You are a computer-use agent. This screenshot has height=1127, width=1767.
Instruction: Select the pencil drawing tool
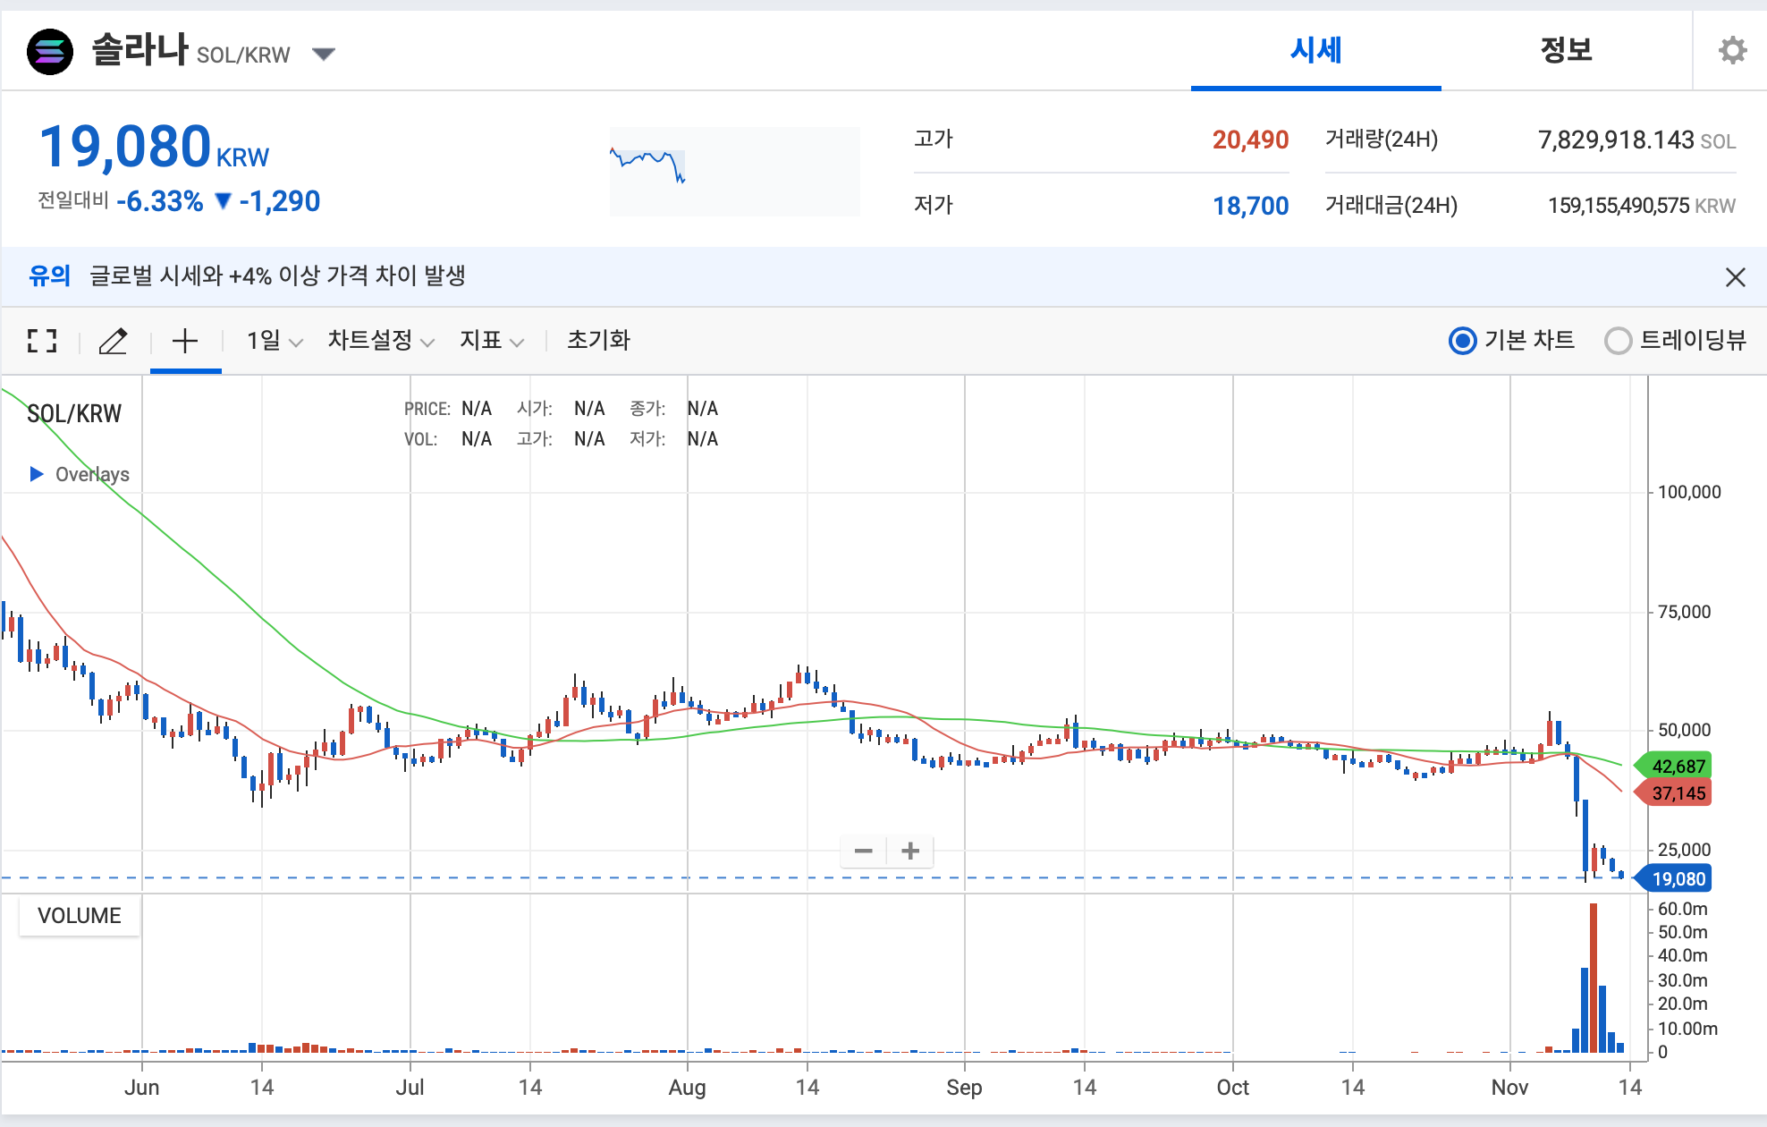point(113,341)
